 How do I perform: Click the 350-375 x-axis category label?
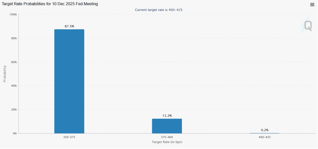(x=69, y=137)
